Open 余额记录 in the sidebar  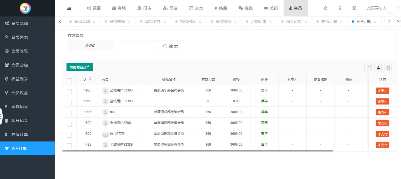coord(27,107)
